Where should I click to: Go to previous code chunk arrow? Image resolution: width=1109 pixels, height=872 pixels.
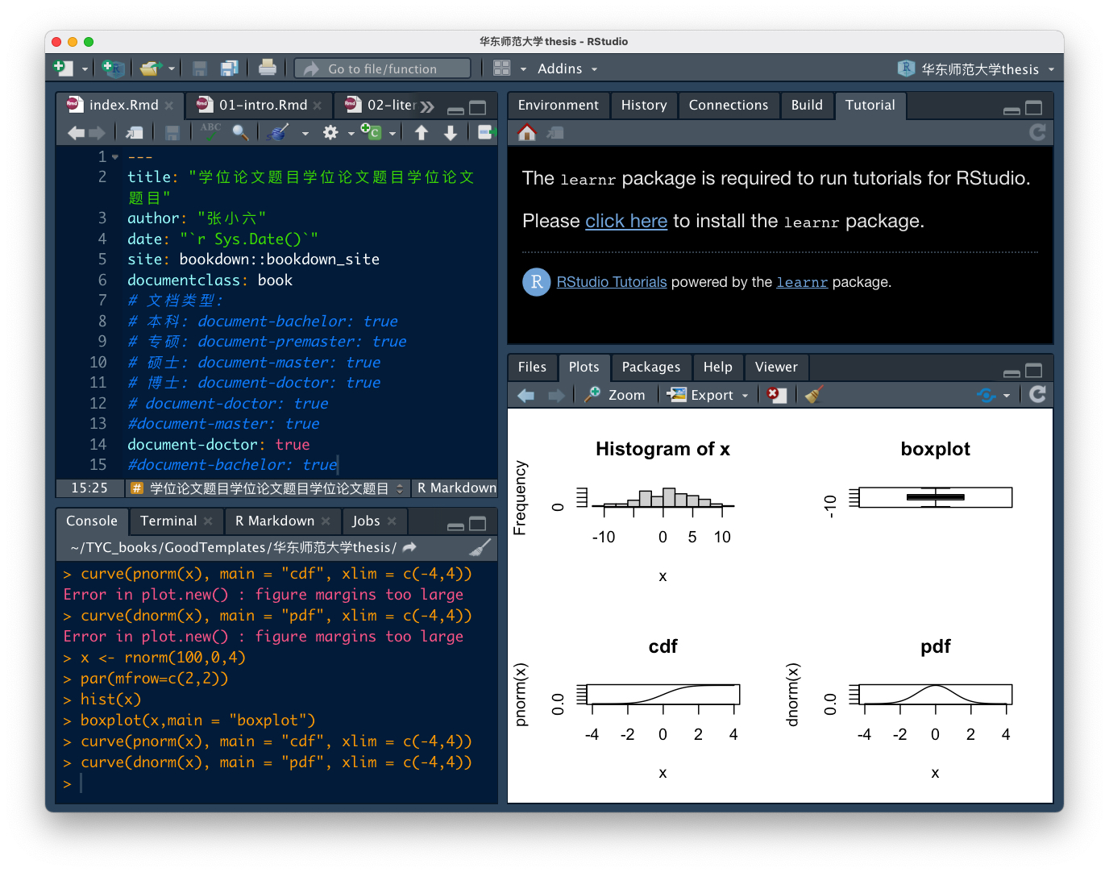pyautogui.click(x=422, y=133)
